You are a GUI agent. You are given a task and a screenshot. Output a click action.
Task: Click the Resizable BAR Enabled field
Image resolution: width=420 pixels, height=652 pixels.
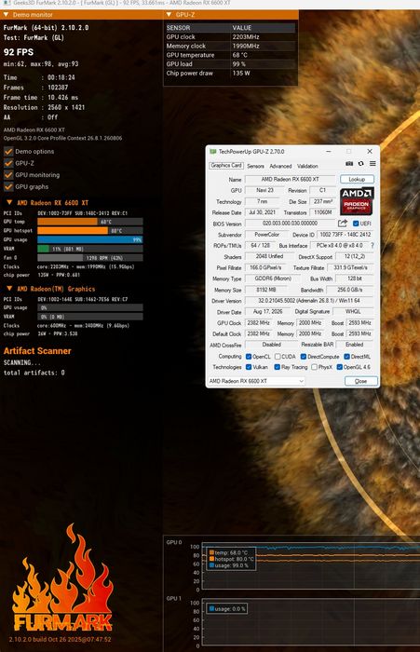point(354,345)
